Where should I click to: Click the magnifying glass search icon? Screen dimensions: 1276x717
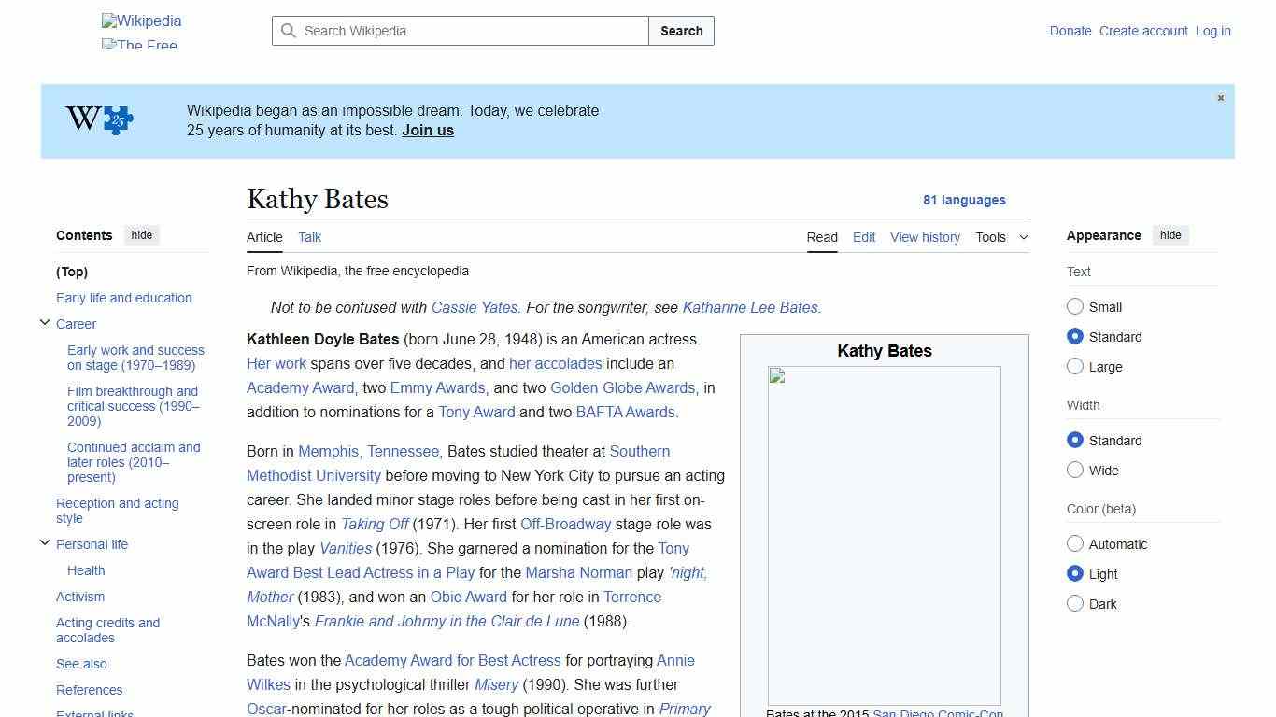(289, 31)
